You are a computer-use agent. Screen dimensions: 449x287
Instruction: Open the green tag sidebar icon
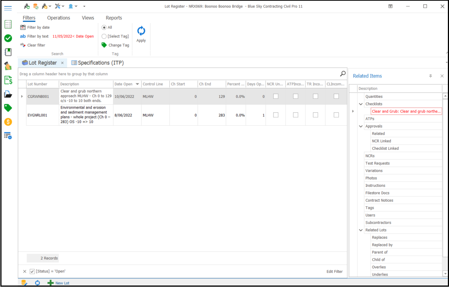pos(8,108)
